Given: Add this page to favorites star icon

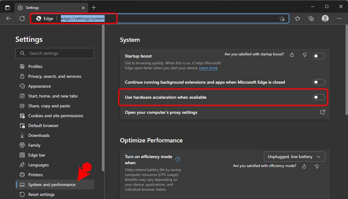Looking at the screenshot, I should click(282, 19).
